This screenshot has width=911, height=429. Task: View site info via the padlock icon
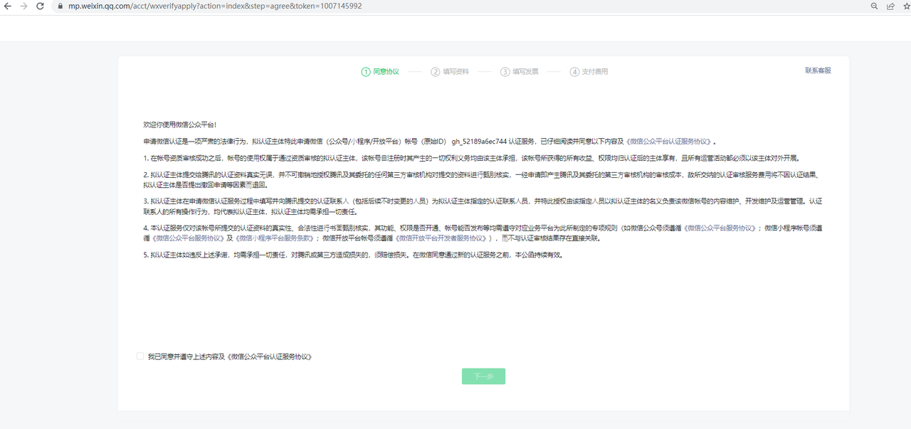pyautogui.click(x=60, y=6)
